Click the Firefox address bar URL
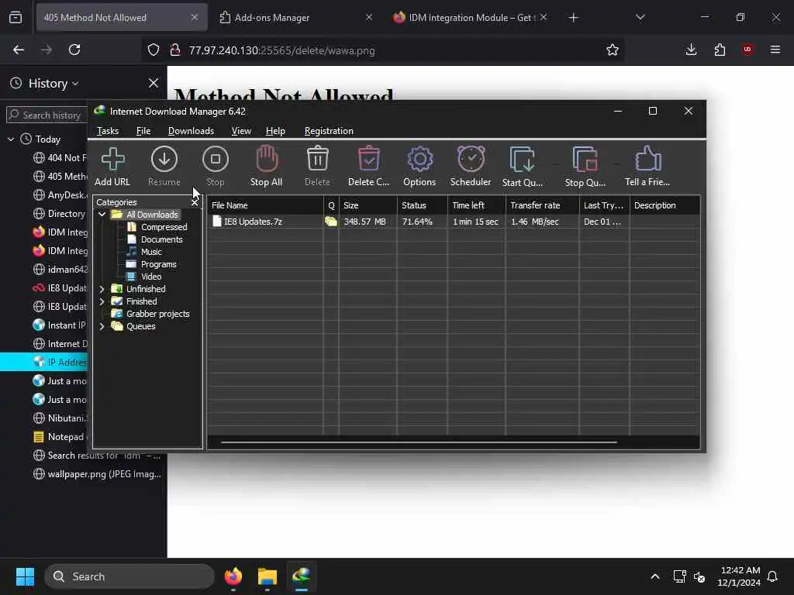 [281, 50]
